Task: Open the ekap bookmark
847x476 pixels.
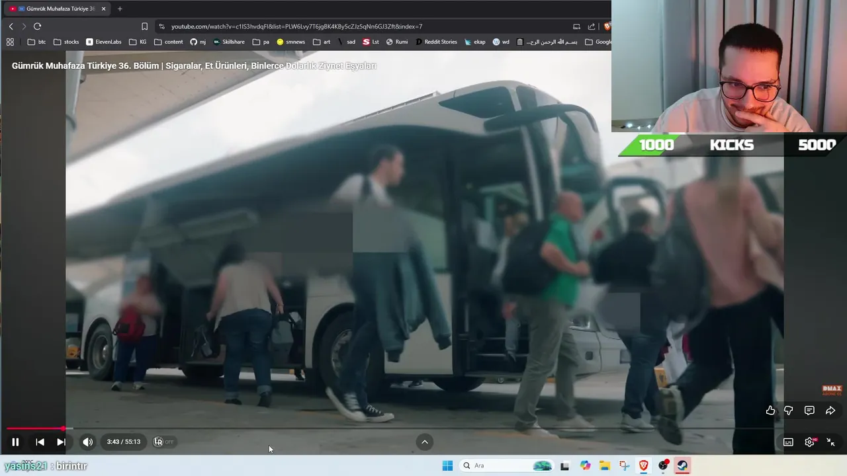Action: coord(475,42)
